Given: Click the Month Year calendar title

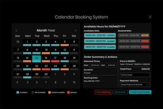Looking at the screenshot, I should click(46, 30).
